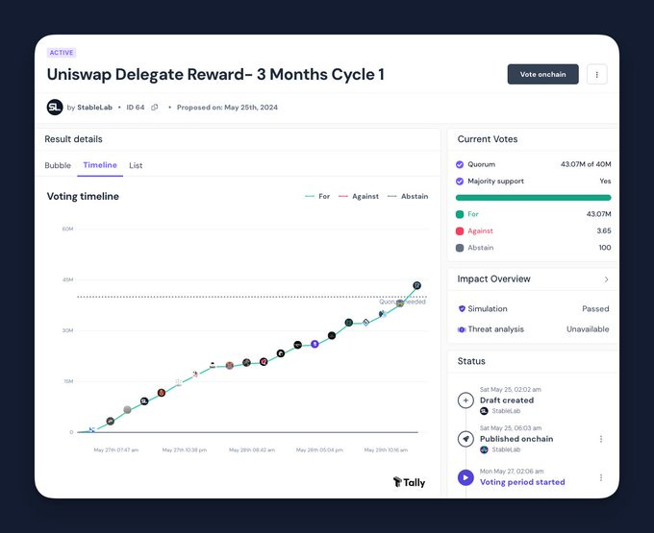Switch to the List tab
Viewport: 654px width, 533px height.
tap(136, 165)
